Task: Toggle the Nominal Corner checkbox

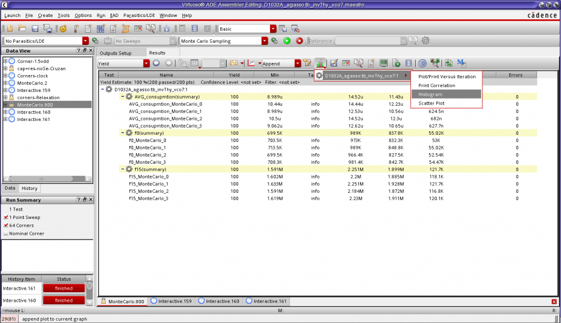Action: [x=5, y=234]
